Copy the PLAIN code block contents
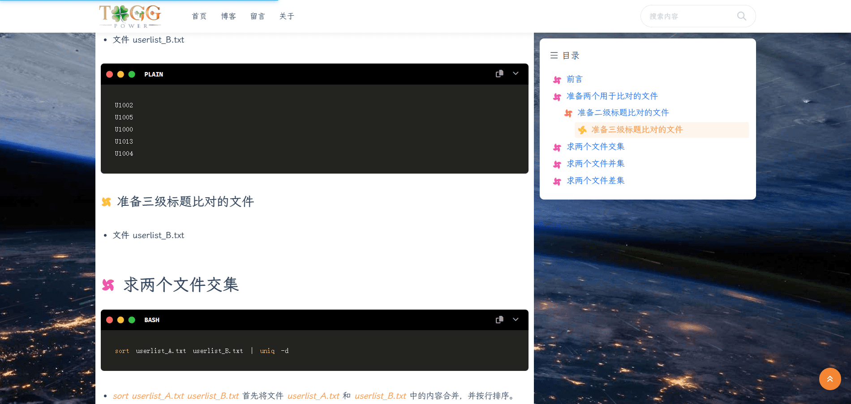The width and height of the screenshot is (851, 404). pos(499,74)
